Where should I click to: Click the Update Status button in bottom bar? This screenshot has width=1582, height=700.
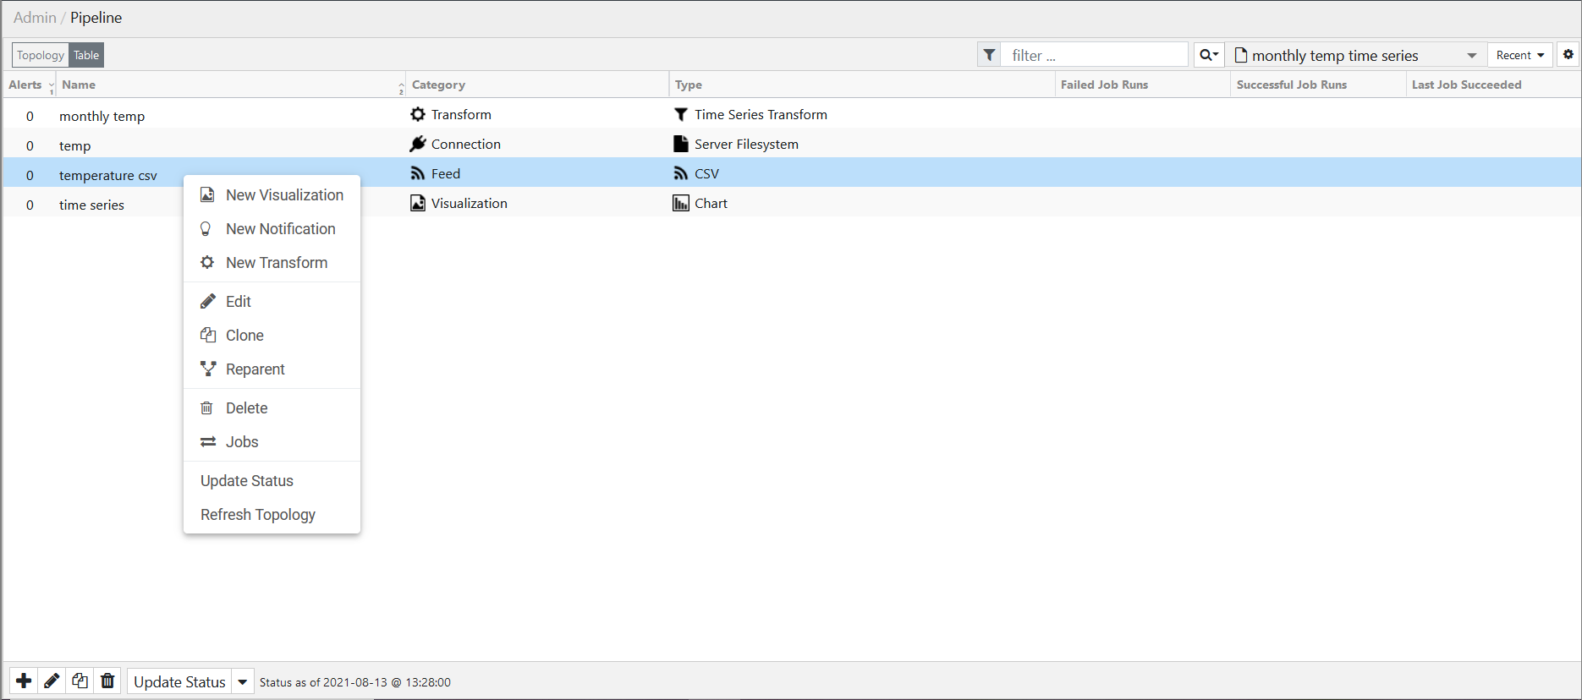pos(179,681)
